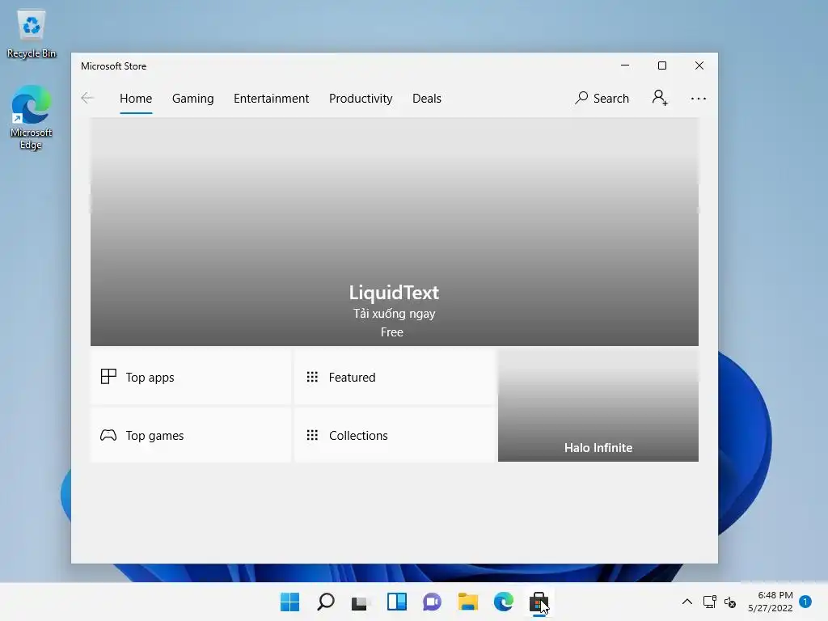Open File Explorer from the taskbar

point(468,602)
